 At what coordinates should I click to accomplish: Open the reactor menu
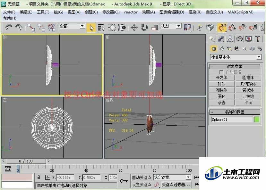click(x=131, y=12)
